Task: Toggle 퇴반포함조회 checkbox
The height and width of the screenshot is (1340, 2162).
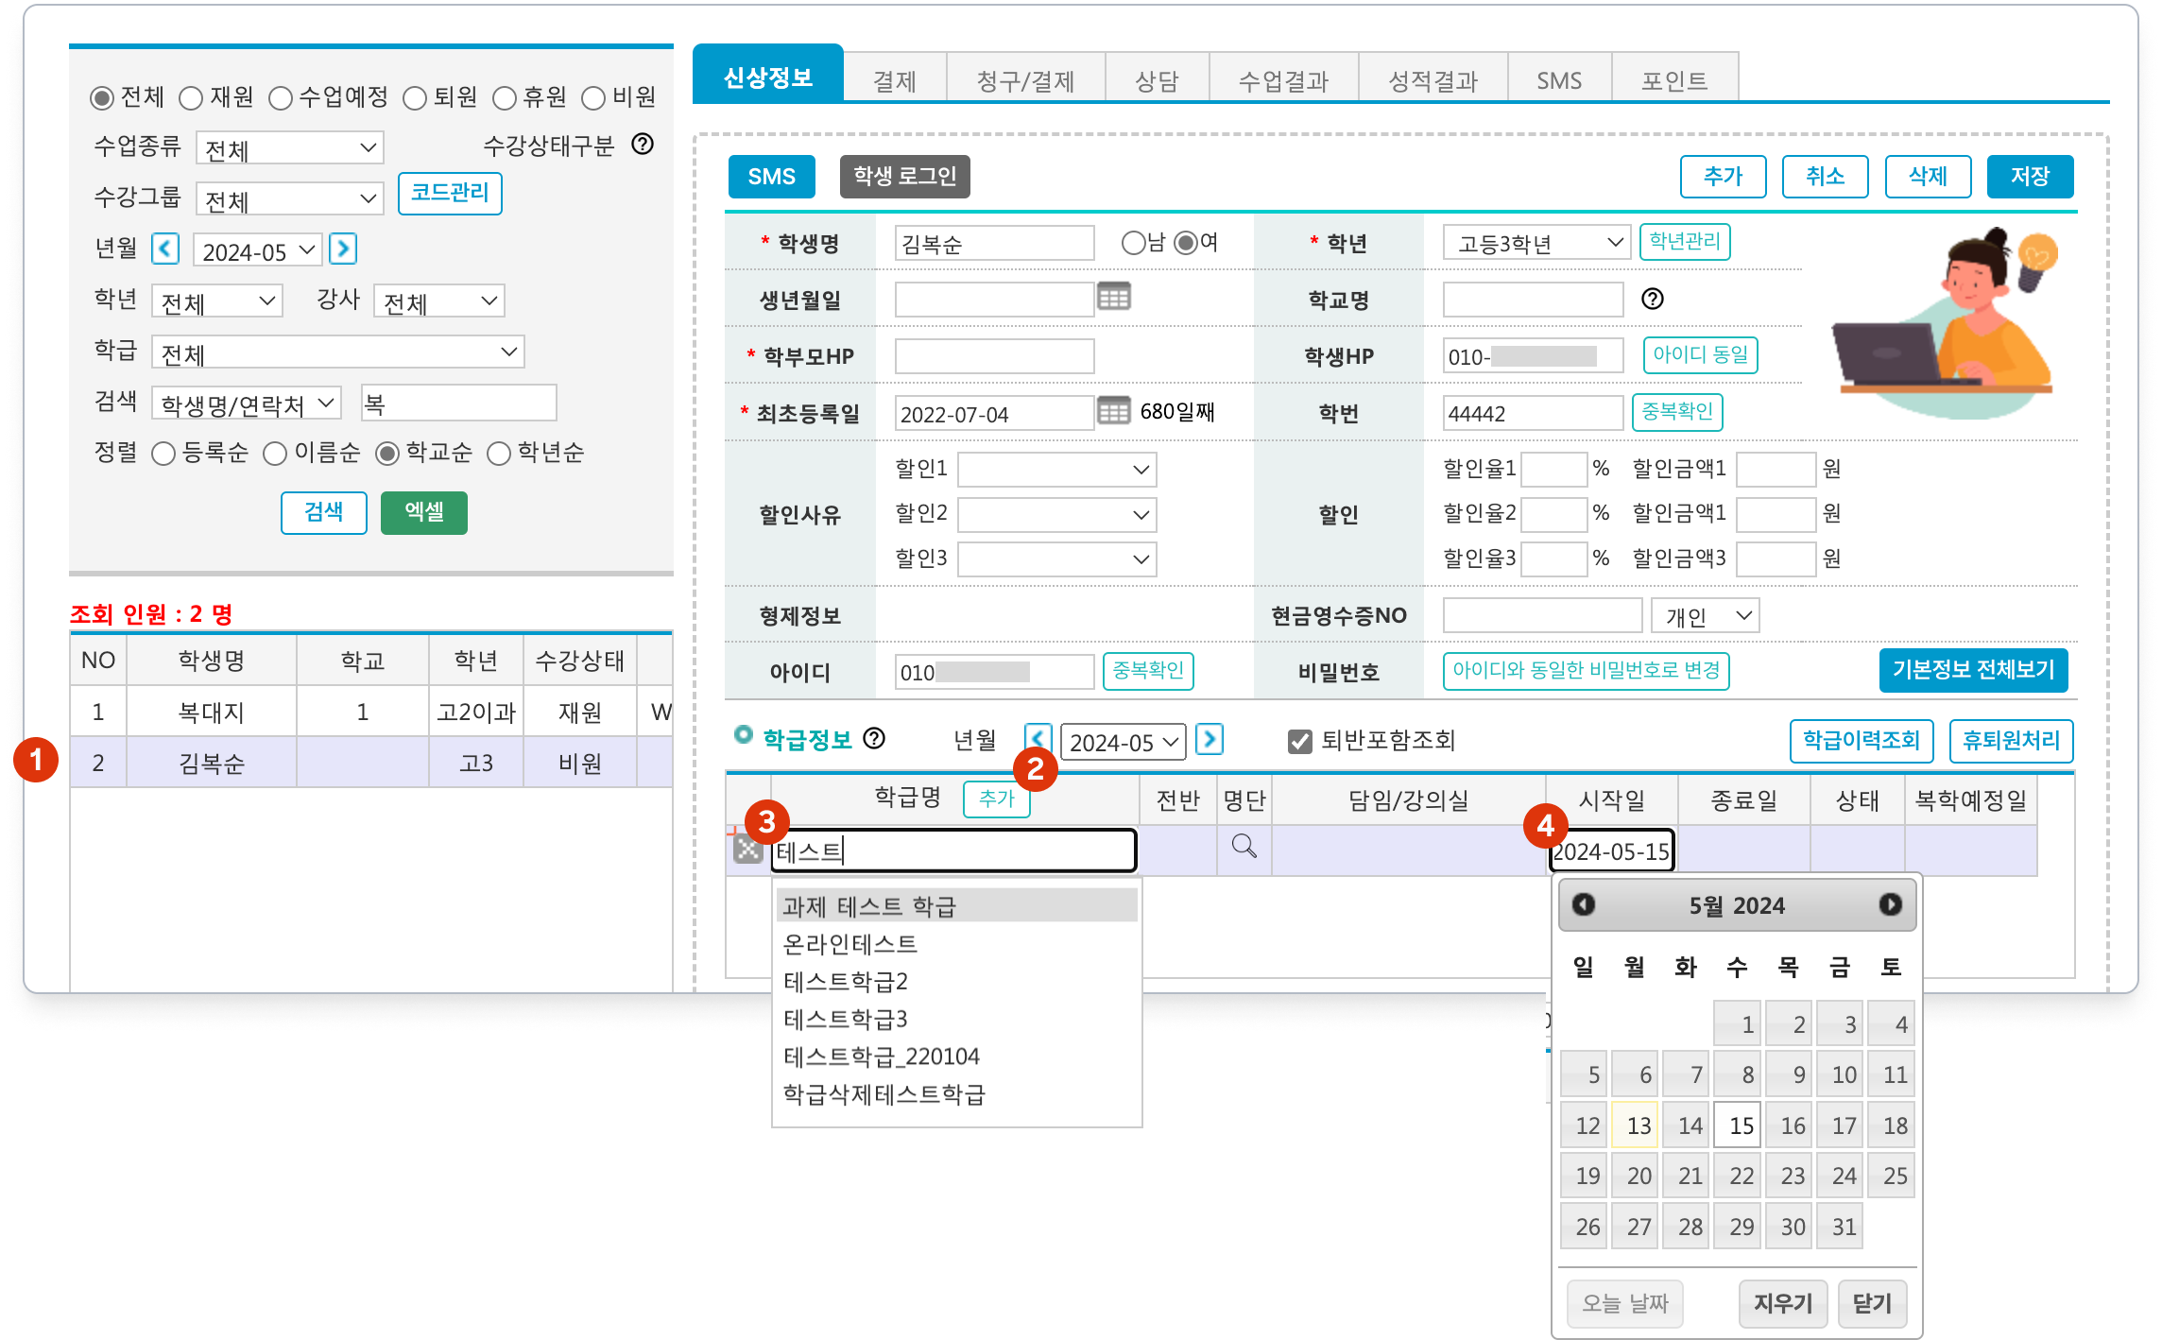Action: [1300, 742]
